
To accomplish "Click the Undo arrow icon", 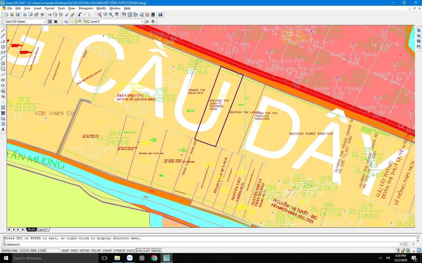I will point(80,15).
